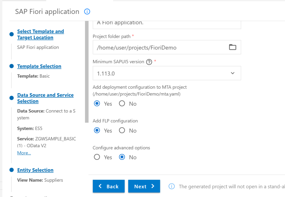Click the Next button
This screenshot has width=285, height=197.
pos(144,186)
